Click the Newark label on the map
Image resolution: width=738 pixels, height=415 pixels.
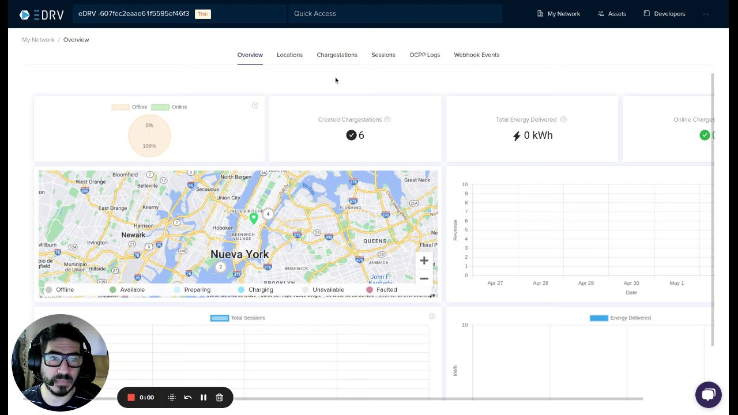133,235
